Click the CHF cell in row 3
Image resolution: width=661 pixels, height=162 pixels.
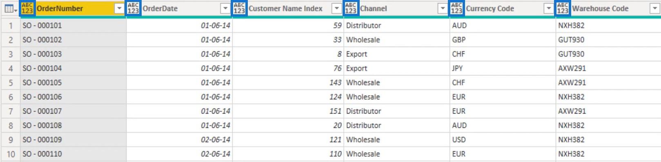(503, 54)
